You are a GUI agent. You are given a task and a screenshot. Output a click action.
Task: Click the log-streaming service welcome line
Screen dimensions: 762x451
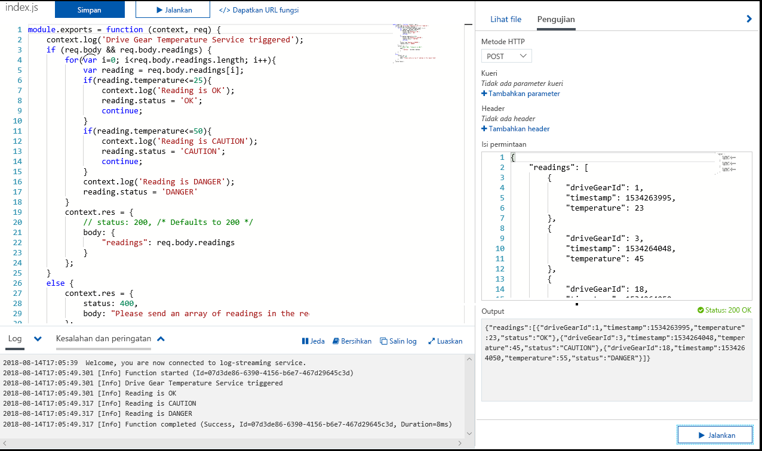[155, 363]
